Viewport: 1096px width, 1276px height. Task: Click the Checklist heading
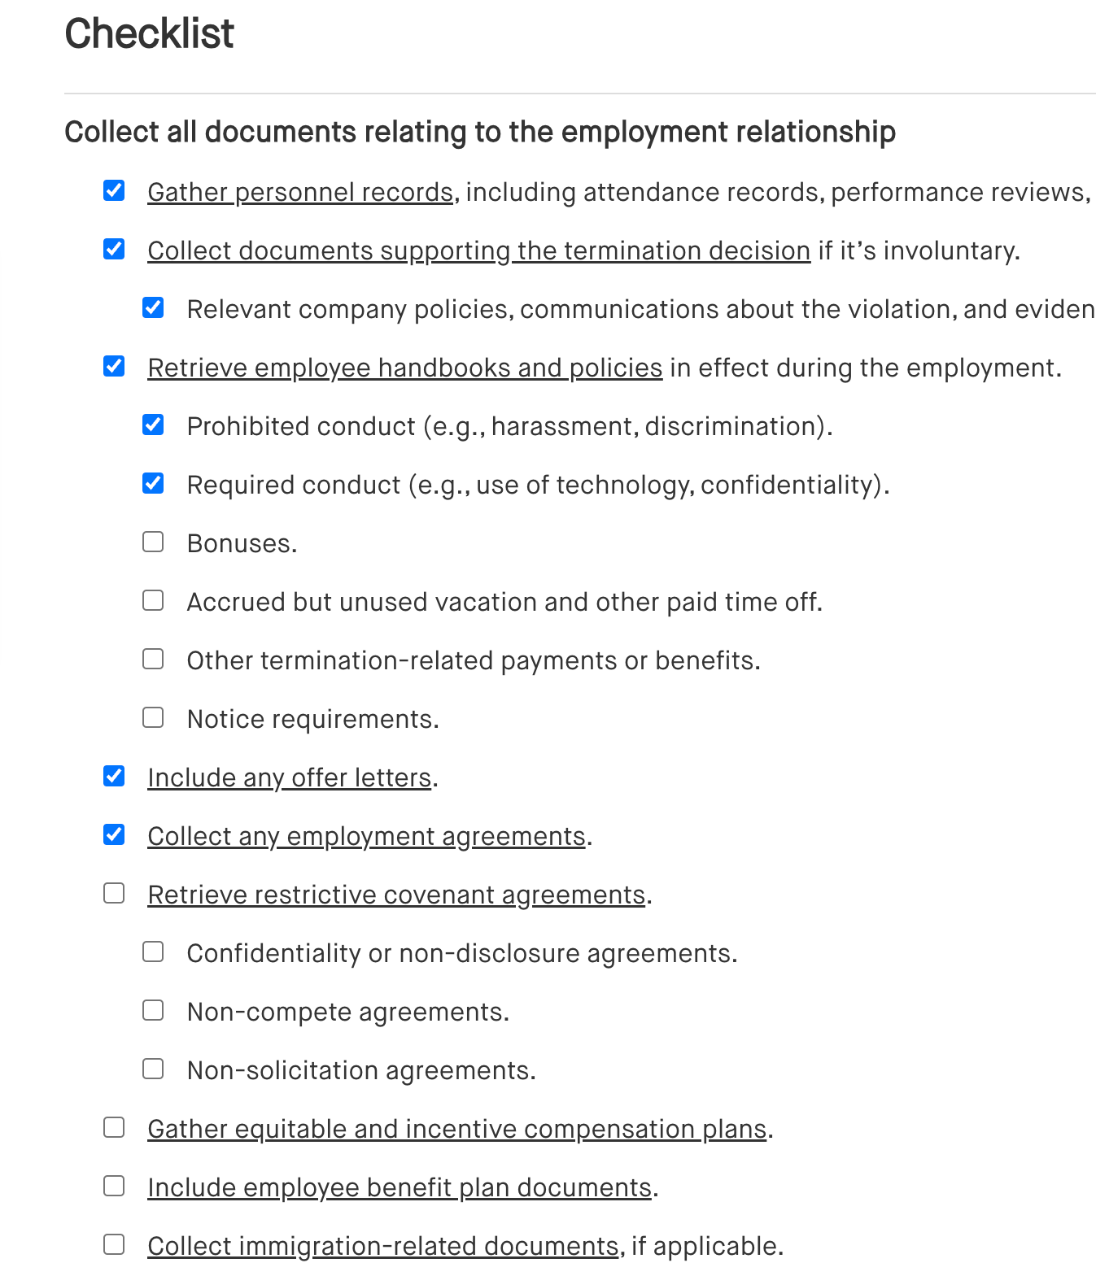150,34
